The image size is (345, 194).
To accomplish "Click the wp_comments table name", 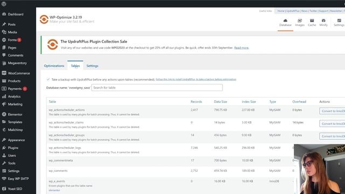I will pyautogui.click(x=58, y=171).
